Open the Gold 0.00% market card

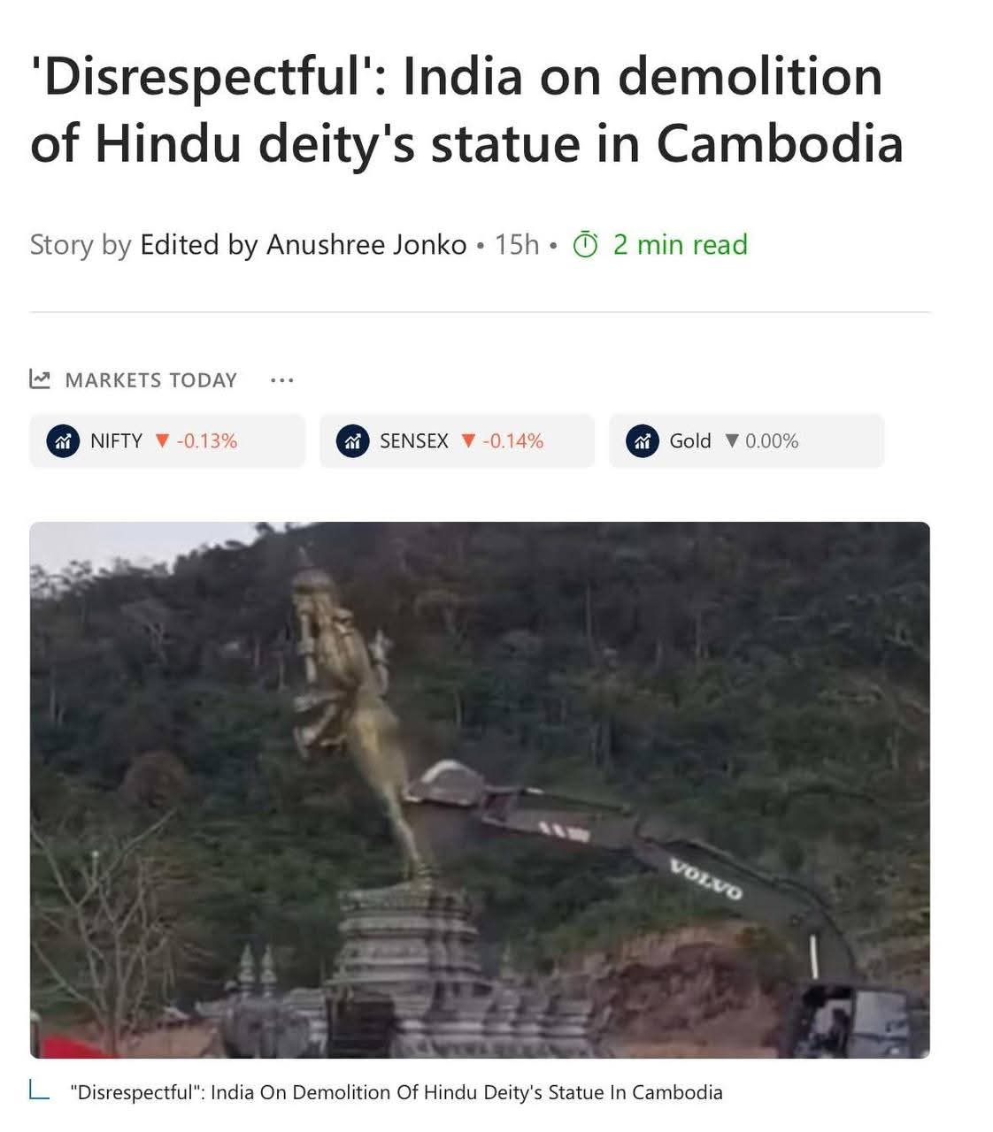[x=746, y=440]
